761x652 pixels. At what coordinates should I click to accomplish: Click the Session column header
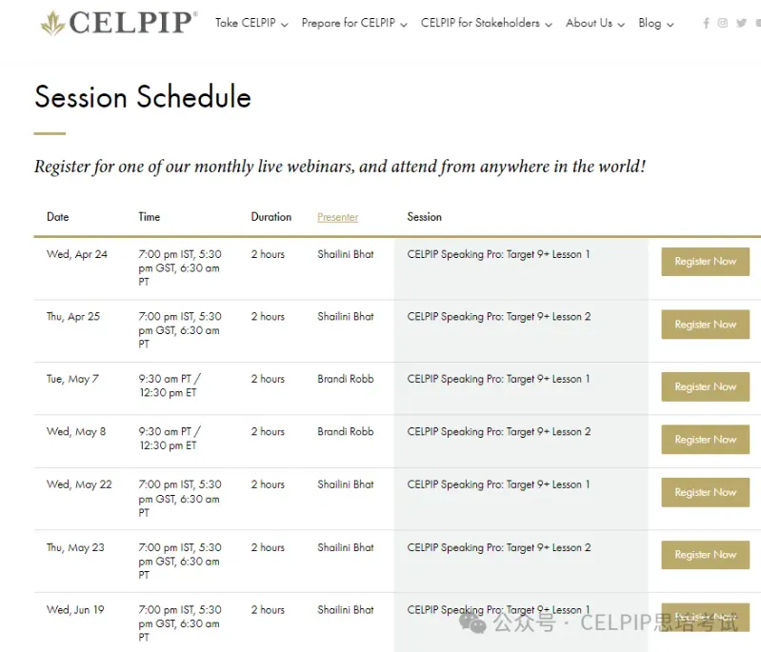click(424, 217)
